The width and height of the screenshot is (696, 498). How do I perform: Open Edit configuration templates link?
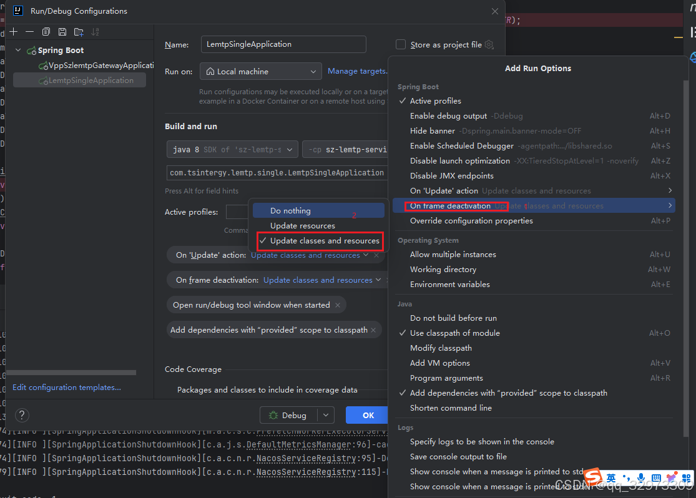pos(67,388)
